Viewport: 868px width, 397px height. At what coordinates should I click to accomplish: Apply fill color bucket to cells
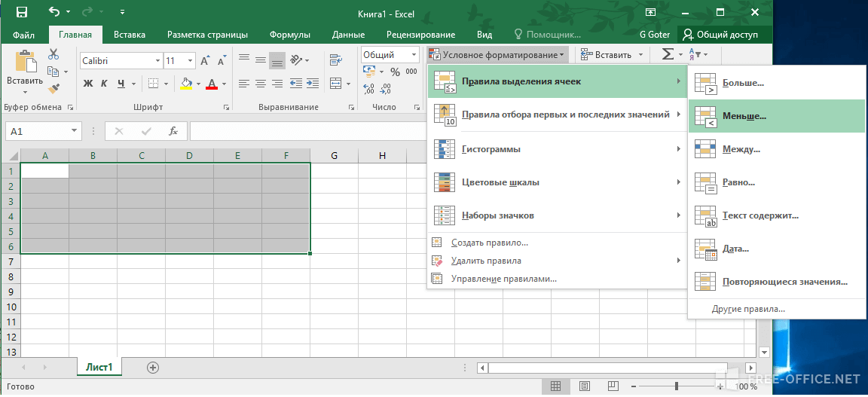[x=187, y=84]
